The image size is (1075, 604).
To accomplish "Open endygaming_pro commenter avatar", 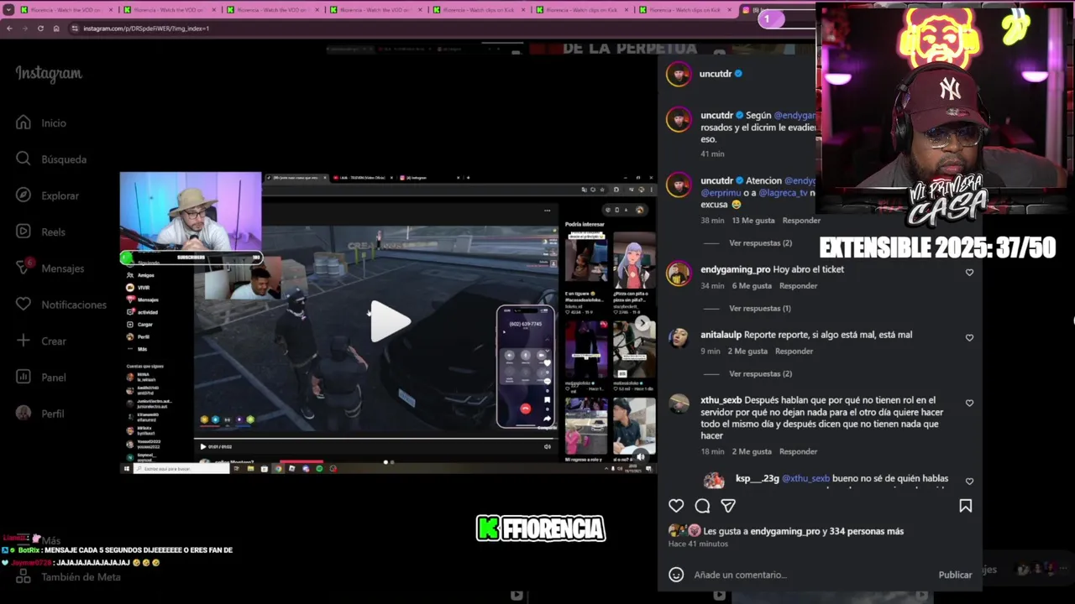I will 679,273.
